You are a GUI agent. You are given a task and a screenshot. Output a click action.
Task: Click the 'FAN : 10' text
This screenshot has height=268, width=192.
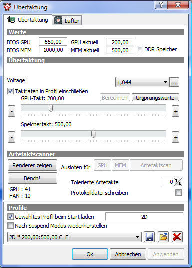(x=20, y=196)
